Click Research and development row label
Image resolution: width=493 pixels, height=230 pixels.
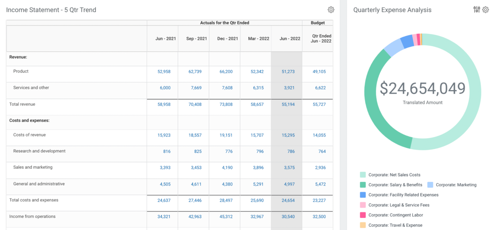pyautogui.click(x=39, y=151)
